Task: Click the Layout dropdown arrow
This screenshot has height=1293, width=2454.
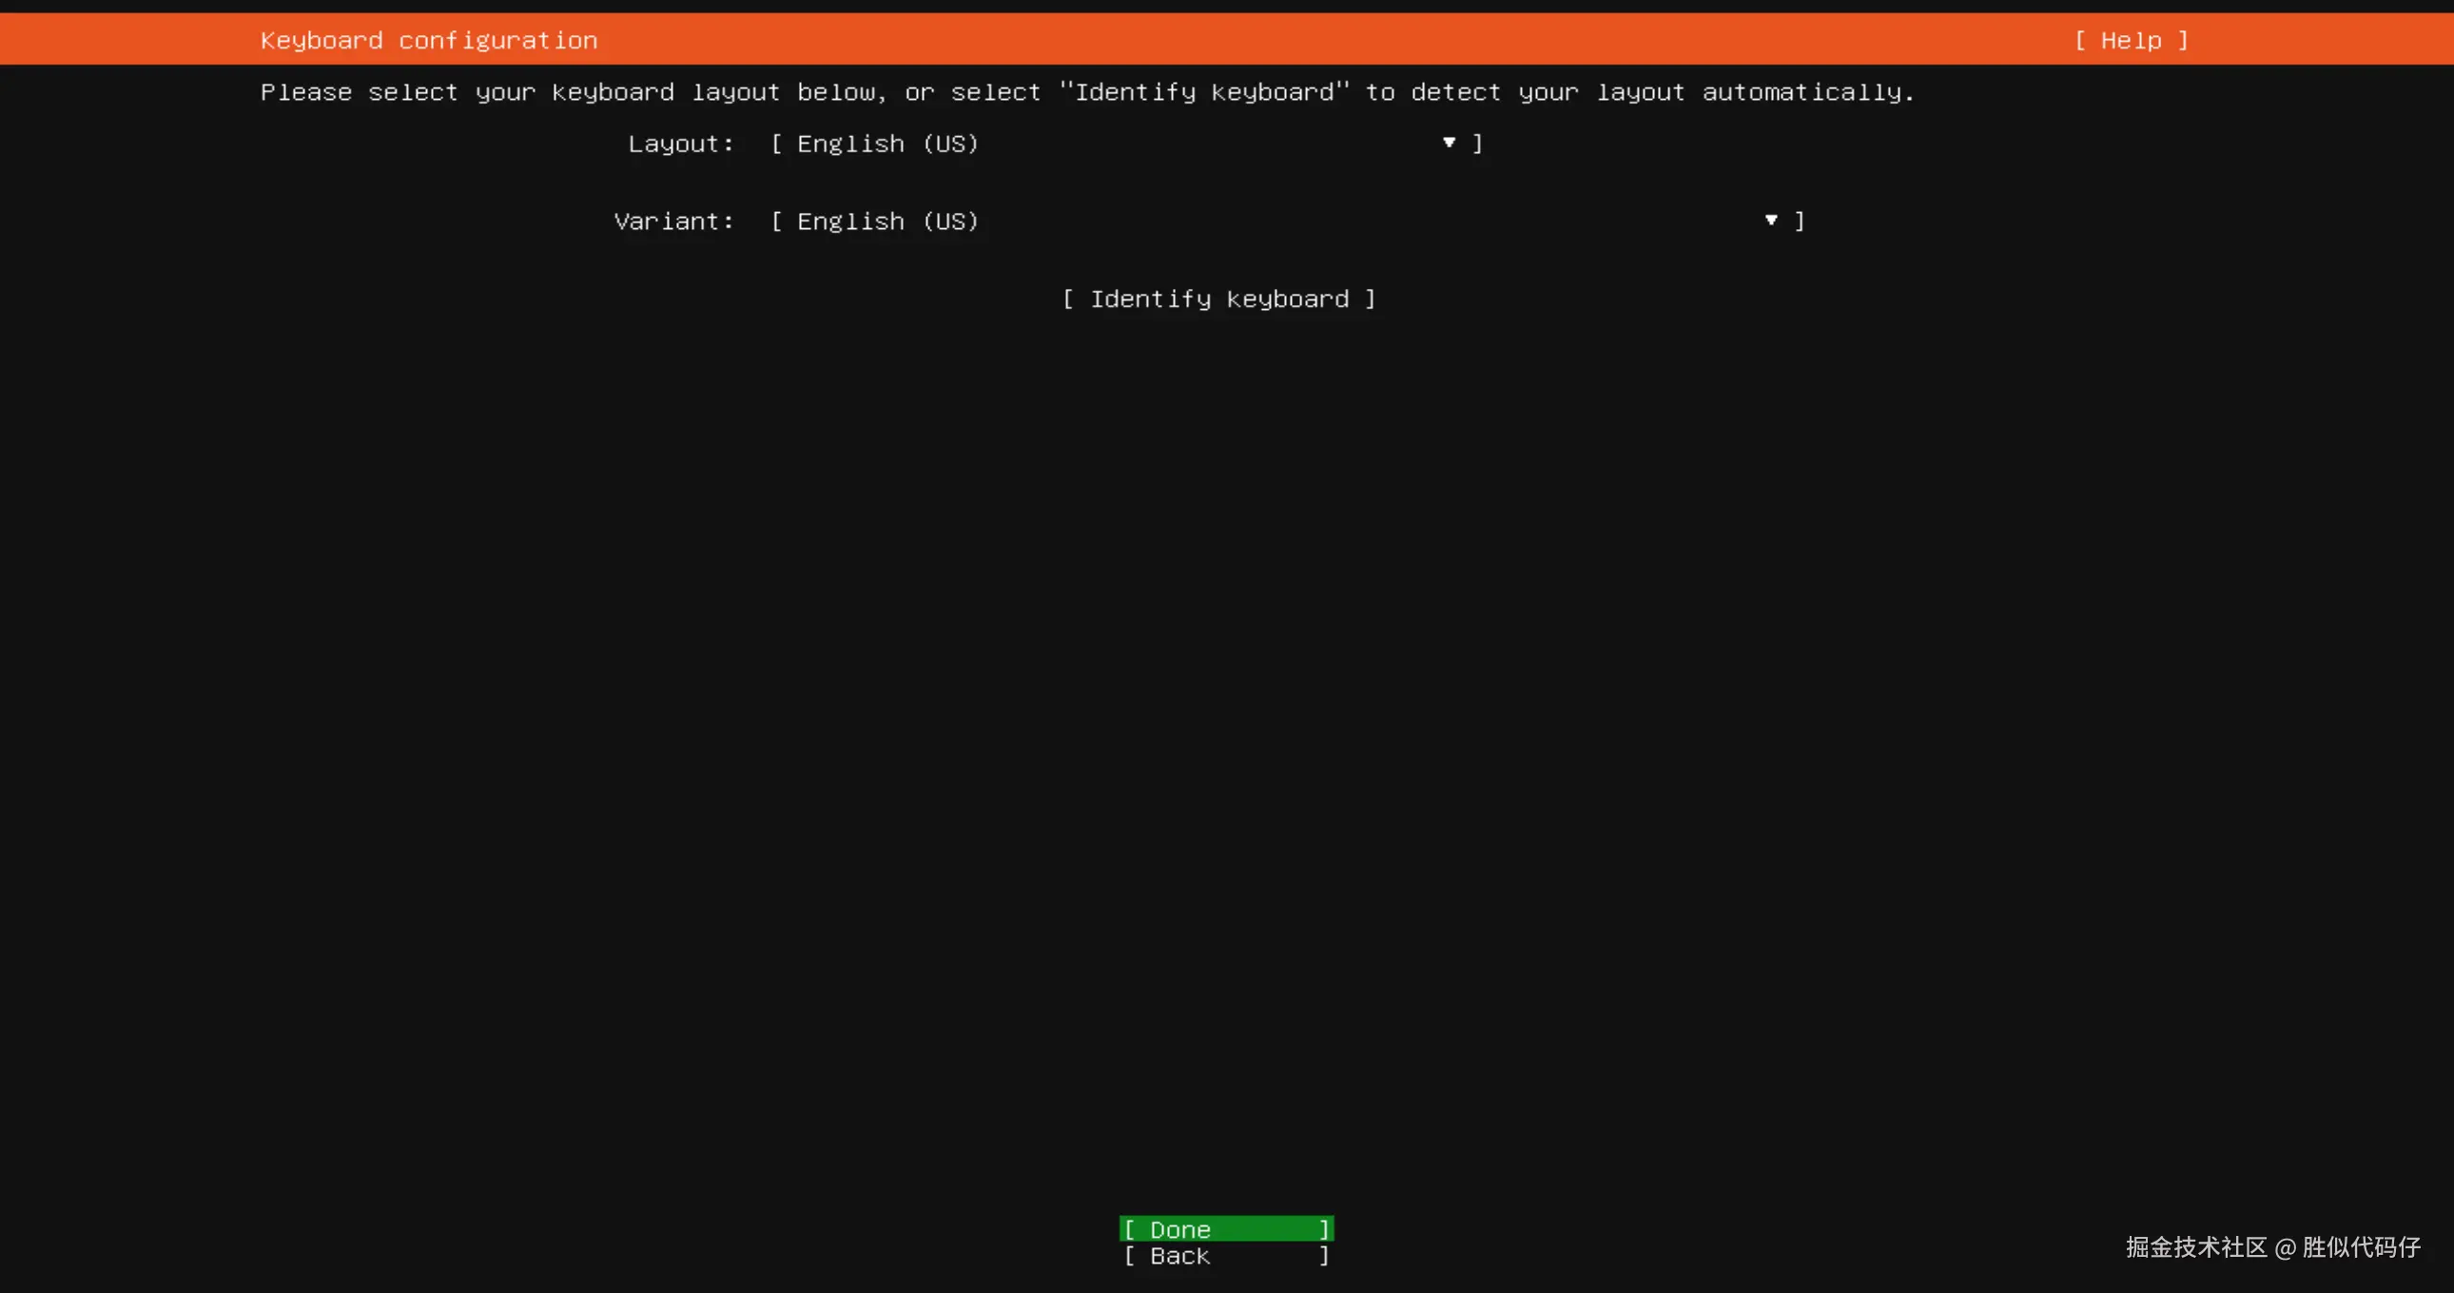Action: pos(1448,143)
